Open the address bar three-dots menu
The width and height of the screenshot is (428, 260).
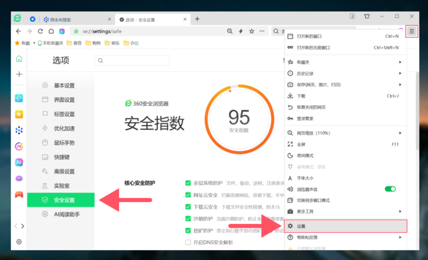pos(262,32)
